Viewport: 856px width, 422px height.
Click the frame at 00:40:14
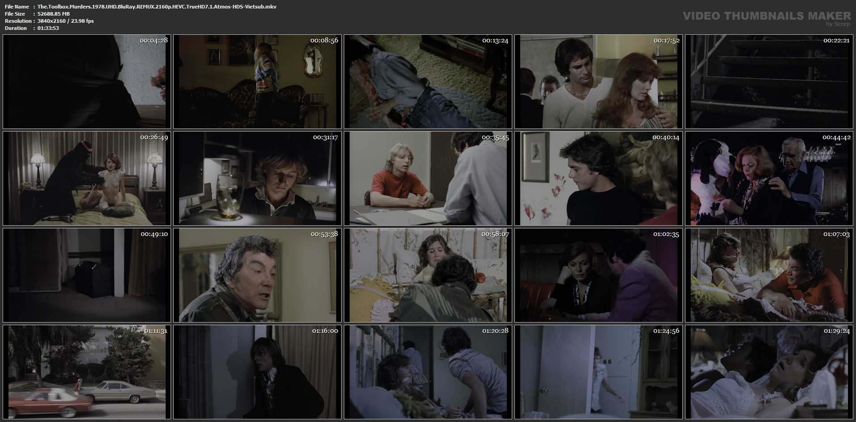tap(598, 178)
